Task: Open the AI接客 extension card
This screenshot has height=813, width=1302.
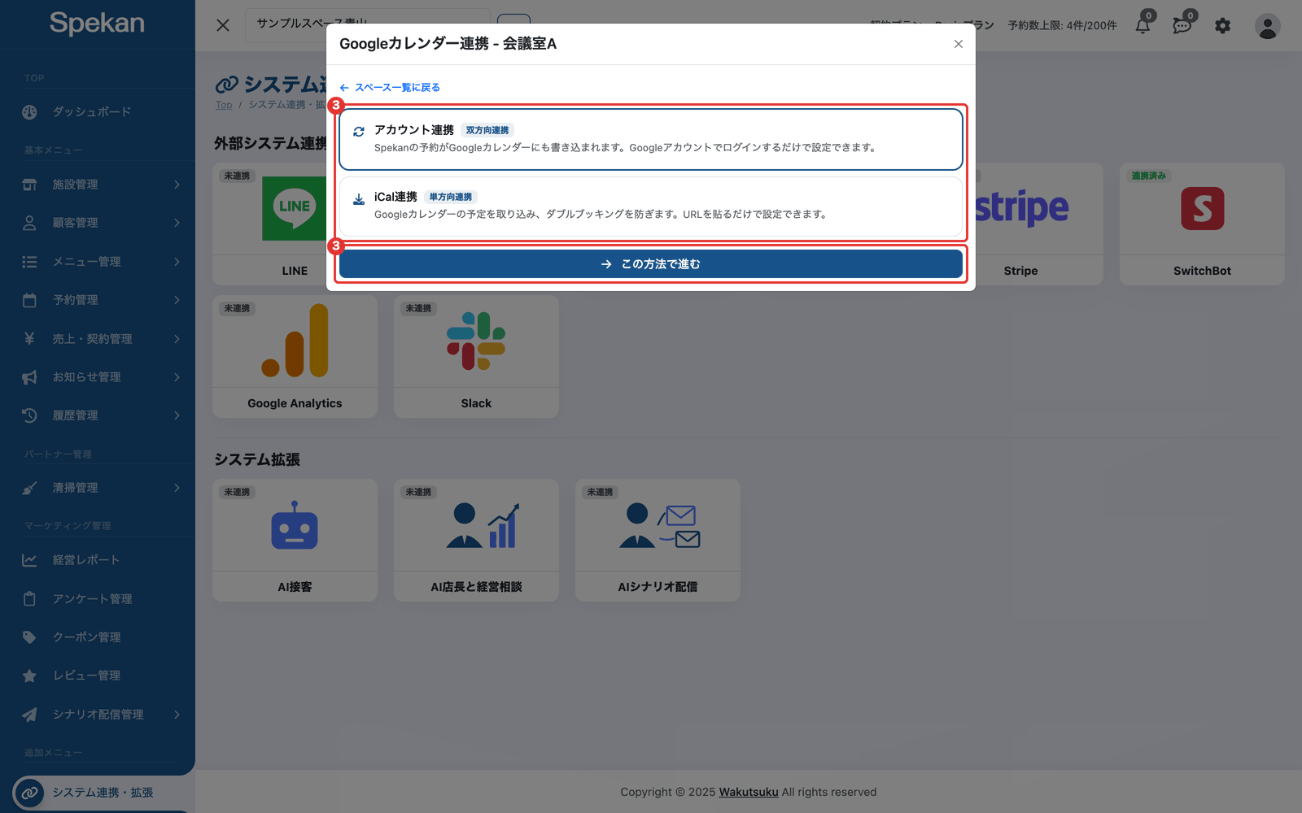Action: 295,541
